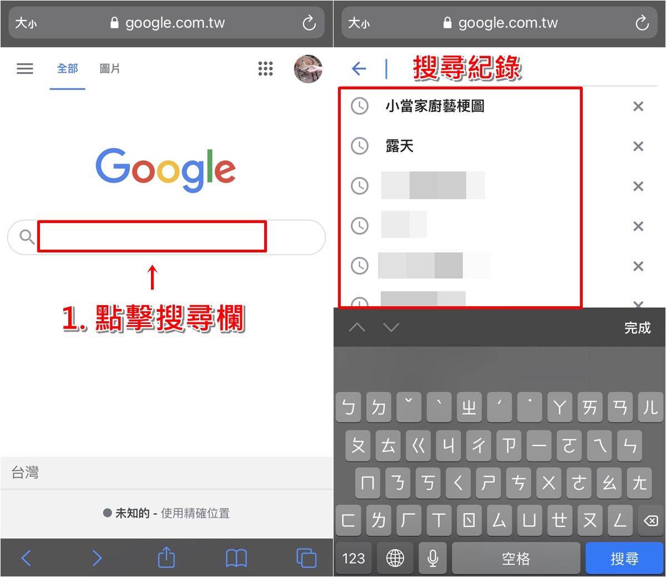Screen dimensions: 666x577
Task: Tap the backspace delete key
Action: click(650, 520)
